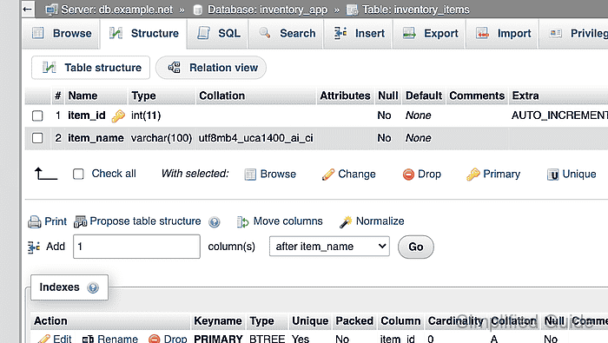Click the Print link
608x343 pixels.
56,221
